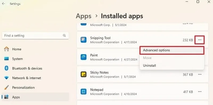
Task: Click the Notepad app name
Action: (97, 90)
